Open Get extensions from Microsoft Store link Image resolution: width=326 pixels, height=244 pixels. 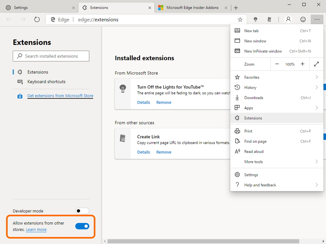click(60, 96)
